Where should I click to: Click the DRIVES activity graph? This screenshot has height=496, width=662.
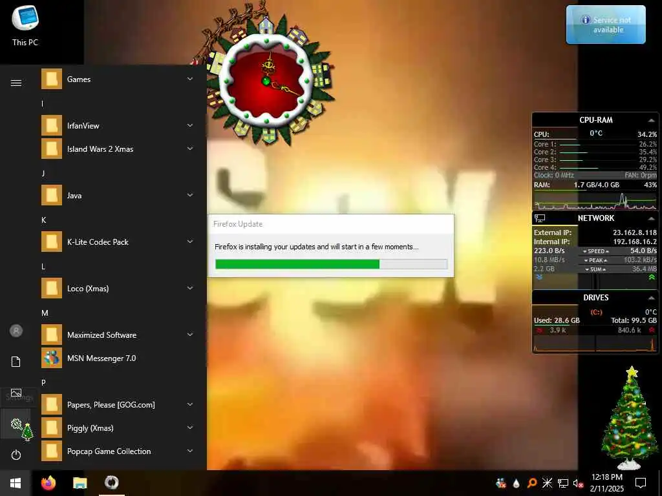(595, 344)
